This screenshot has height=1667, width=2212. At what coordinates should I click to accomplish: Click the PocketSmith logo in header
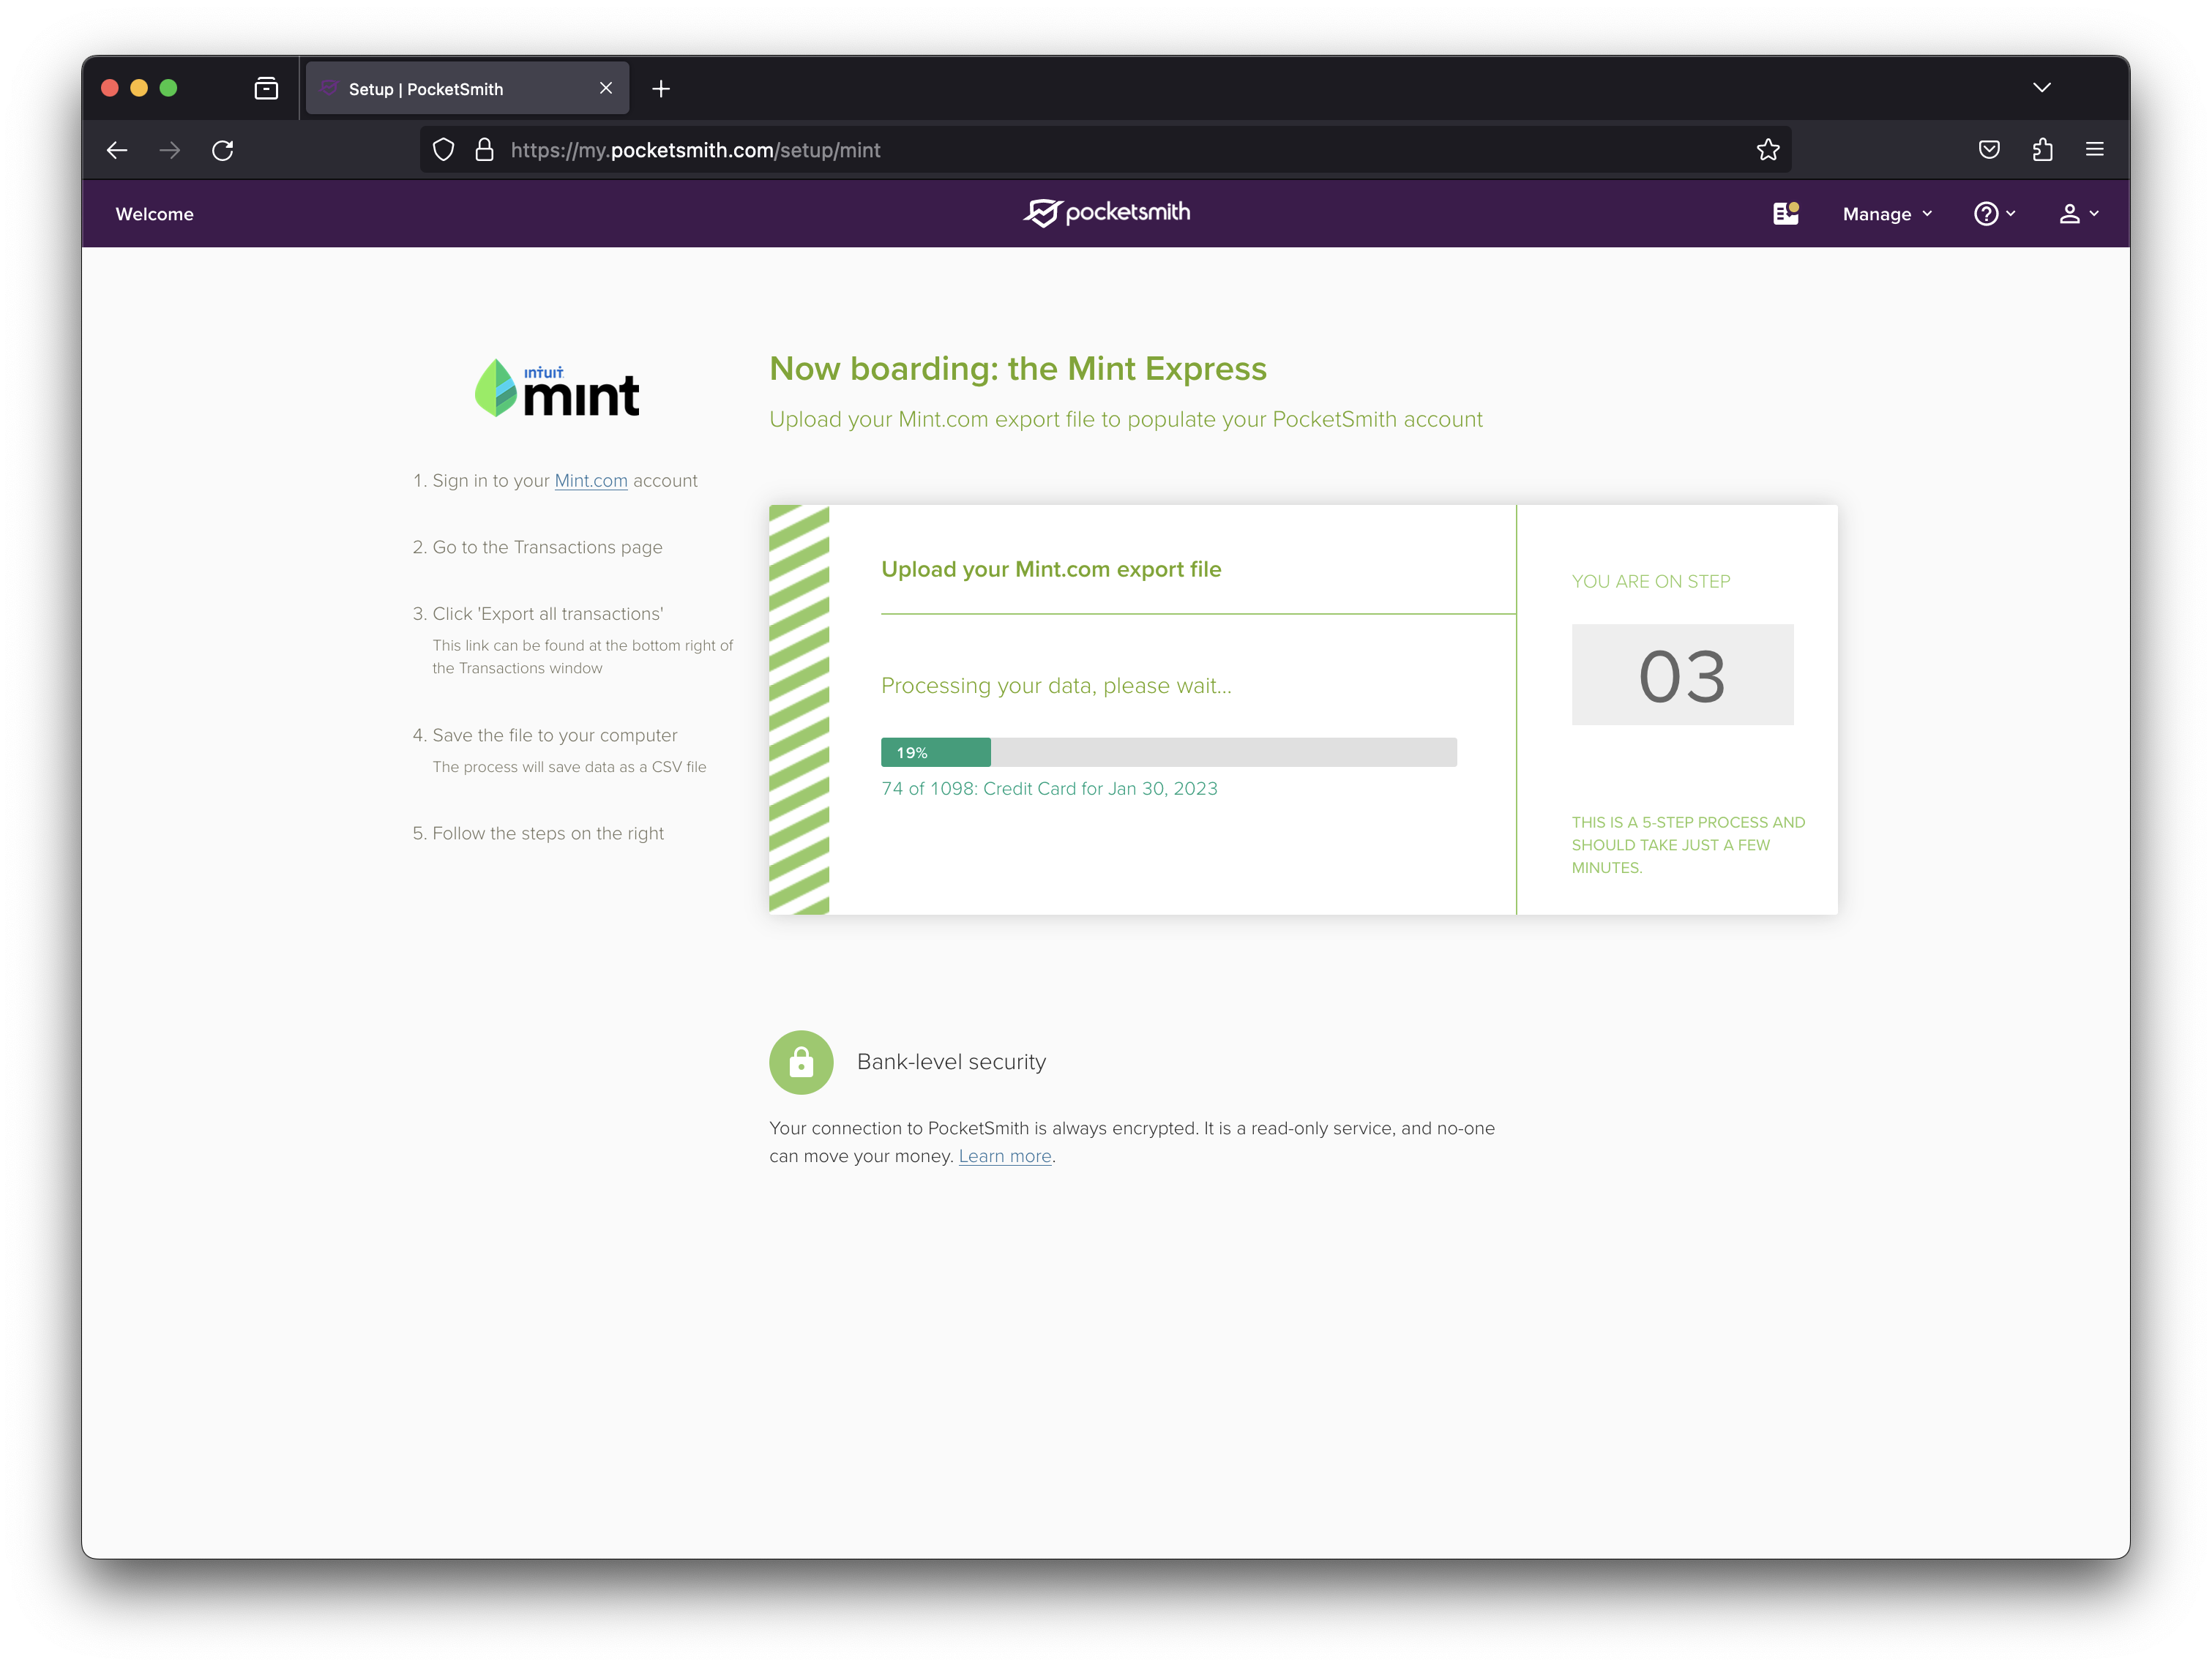coord(1106,213)
